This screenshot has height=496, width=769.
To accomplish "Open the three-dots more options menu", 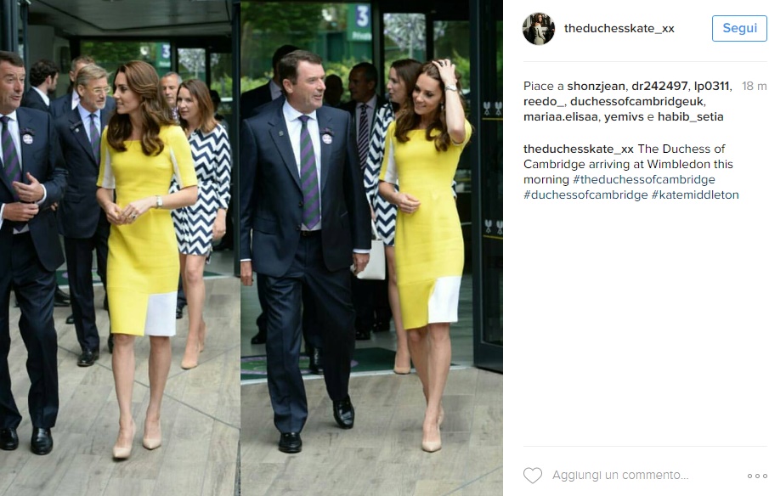I will tap(757, 476).
